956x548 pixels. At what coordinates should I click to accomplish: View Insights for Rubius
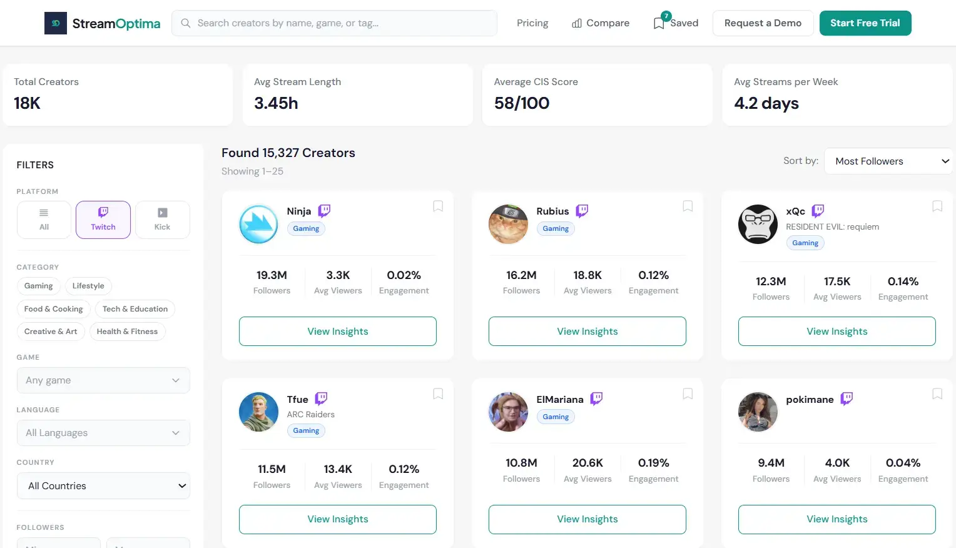pos(587,331)
